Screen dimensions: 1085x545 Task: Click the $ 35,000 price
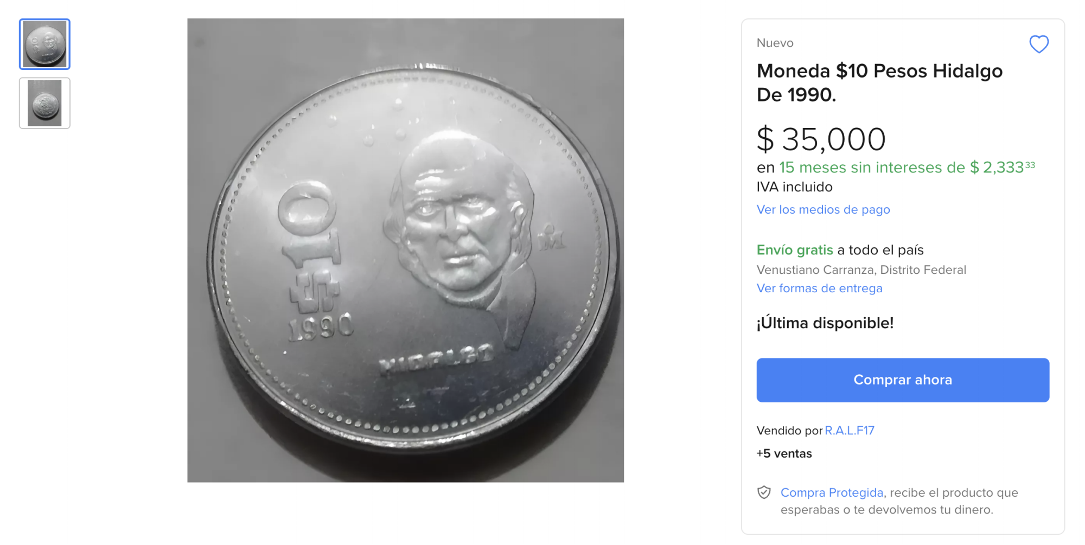tap(821, 139)
